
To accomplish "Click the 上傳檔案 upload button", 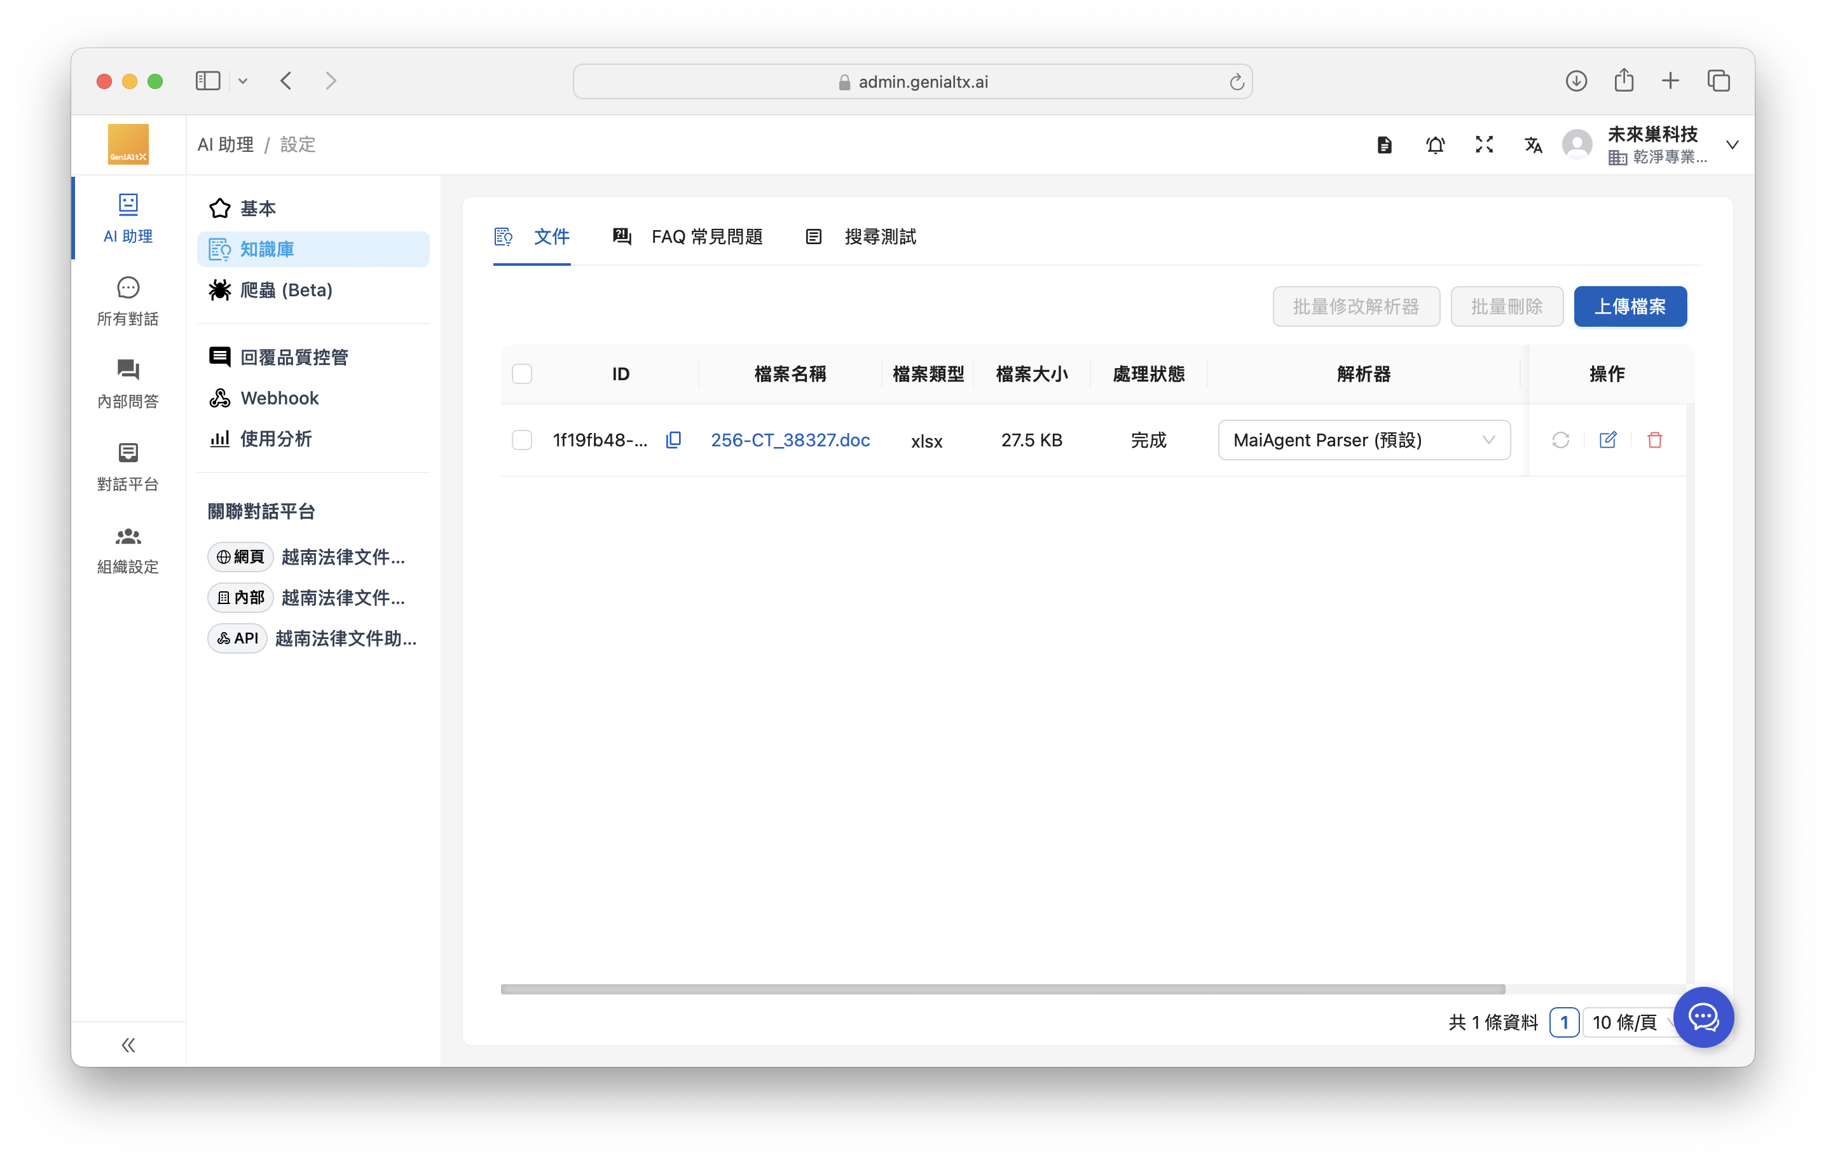I will click(x=1630, y=306).
